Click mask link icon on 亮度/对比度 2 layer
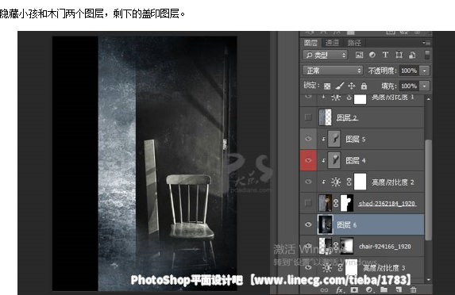 coord(349,182)
